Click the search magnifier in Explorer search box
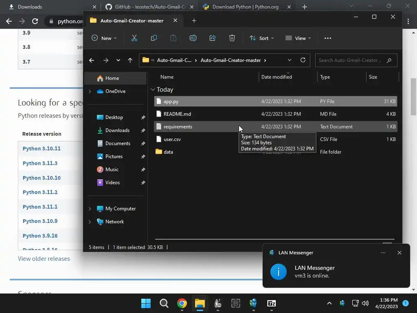This screenshot has height=313, width=417. pyautogui.click(x=389, y=60)
